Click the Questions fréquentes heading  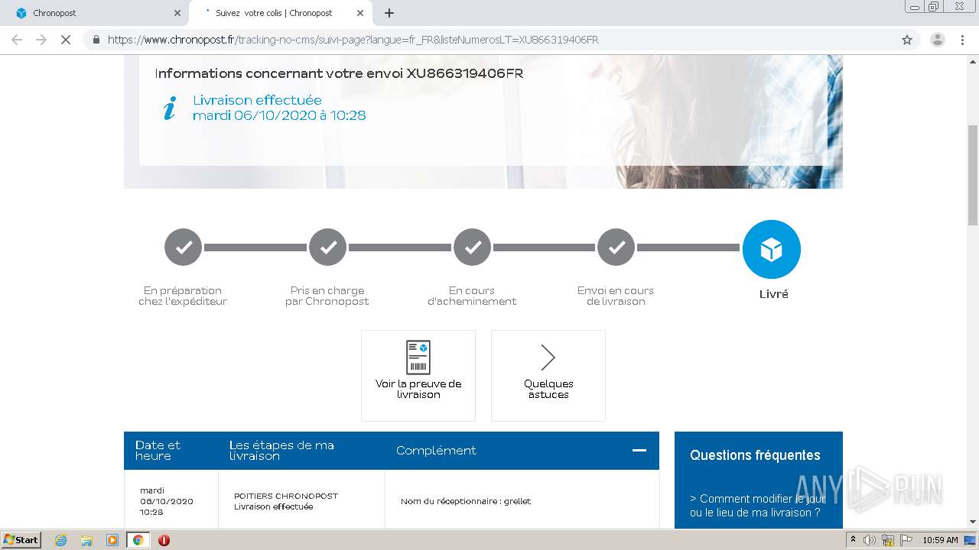pyautogui.click(x=755, y=455)
